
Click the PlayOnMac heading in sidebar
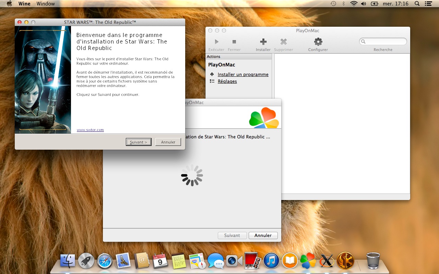[222, 65]
